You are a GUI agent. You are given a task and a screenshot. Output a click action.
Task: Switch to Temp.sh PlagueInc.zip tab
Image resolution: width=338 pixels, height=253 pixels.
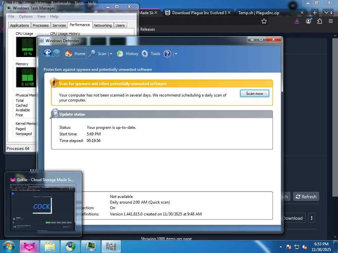pos(270,13)
